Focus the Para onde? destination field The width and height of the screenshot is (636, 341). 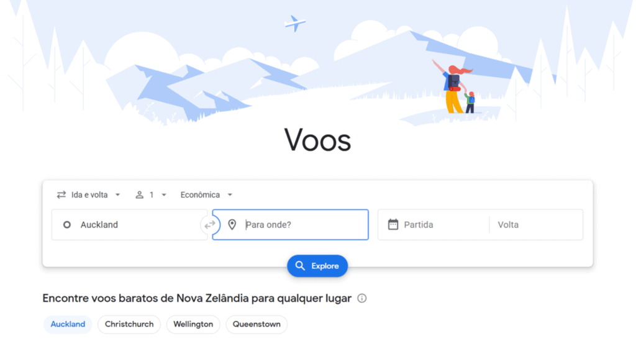(x=291, y=225)
